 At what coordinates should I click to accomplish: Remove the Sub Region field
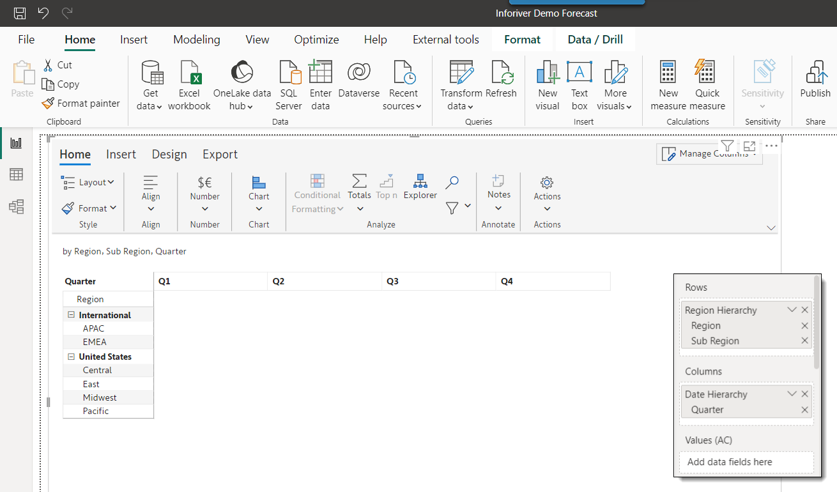804,341
